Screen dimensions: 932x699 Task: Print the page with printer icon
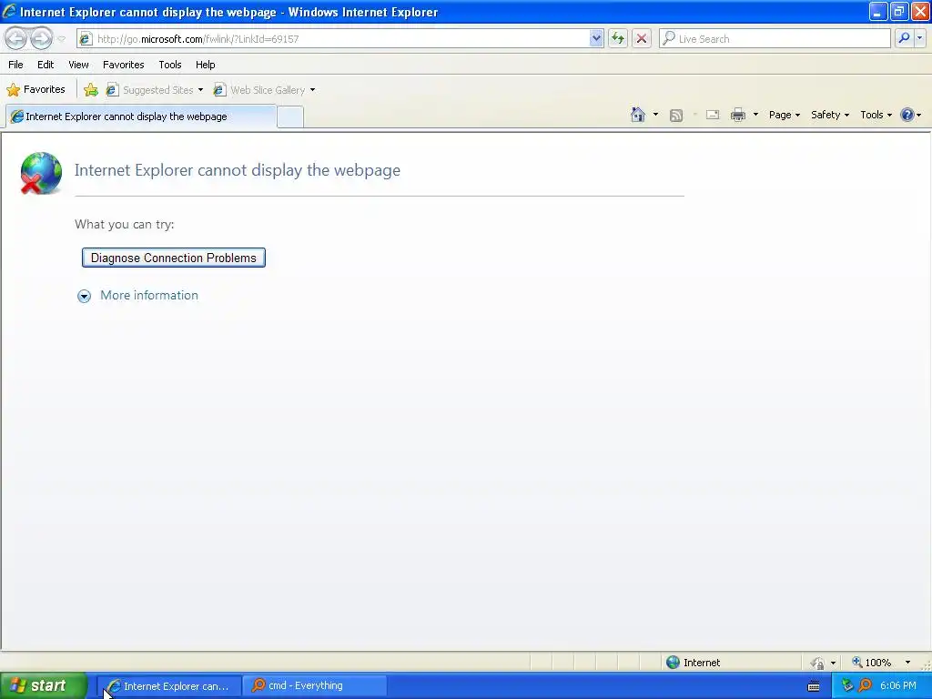737,115
